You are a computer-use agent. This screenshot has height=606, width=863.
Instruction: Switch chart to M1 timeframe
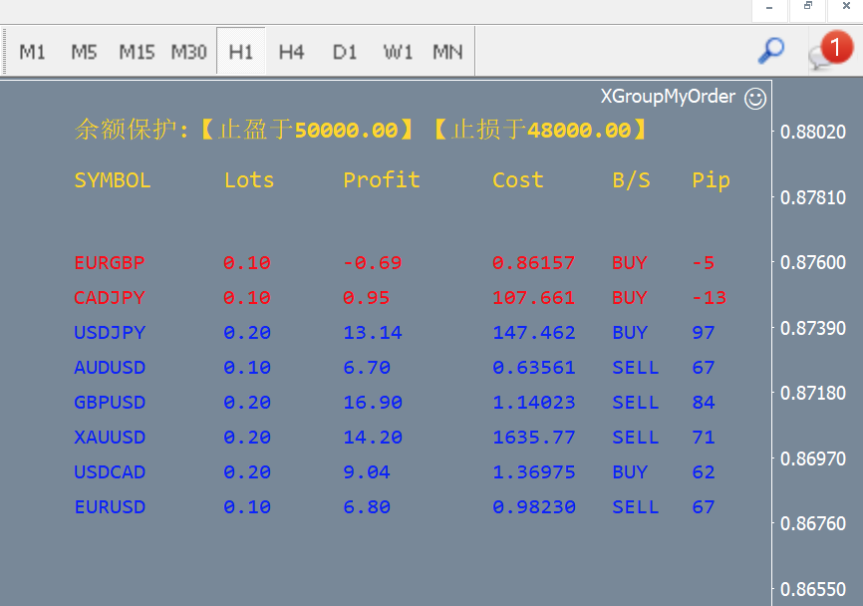(x=33, y=52)
